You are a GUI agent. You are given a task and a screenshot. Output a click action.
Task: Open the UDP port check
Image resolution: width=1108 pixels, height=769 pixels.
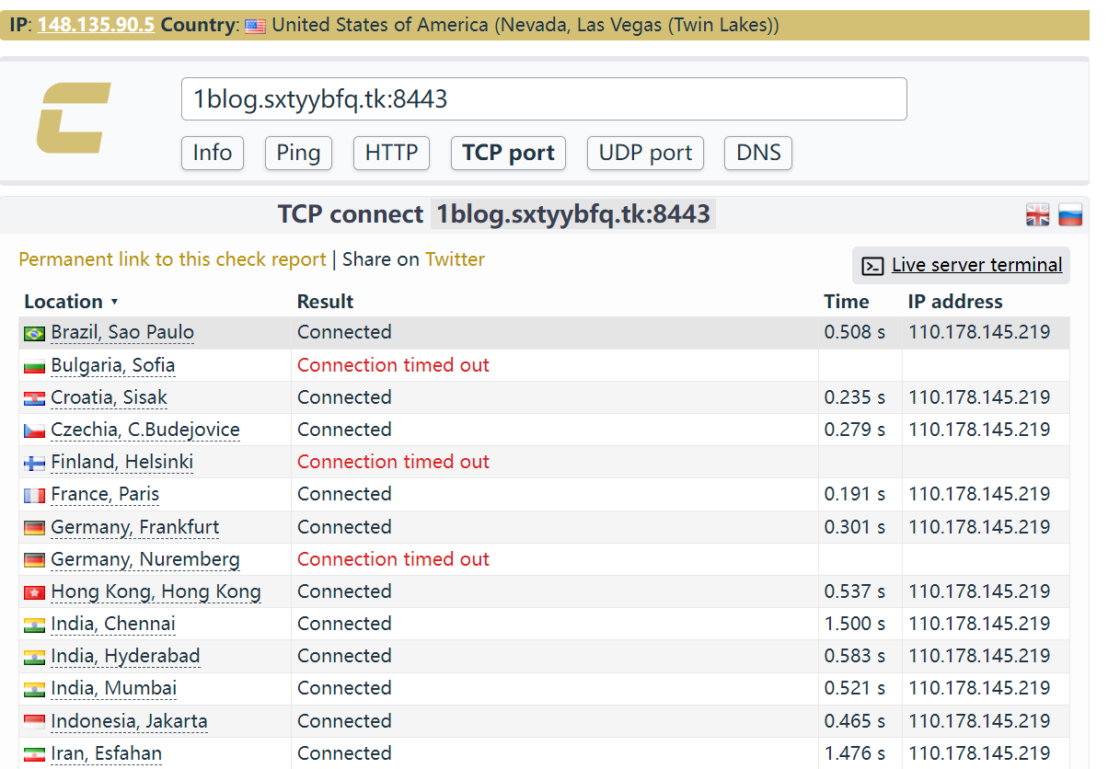click(645, 153)
